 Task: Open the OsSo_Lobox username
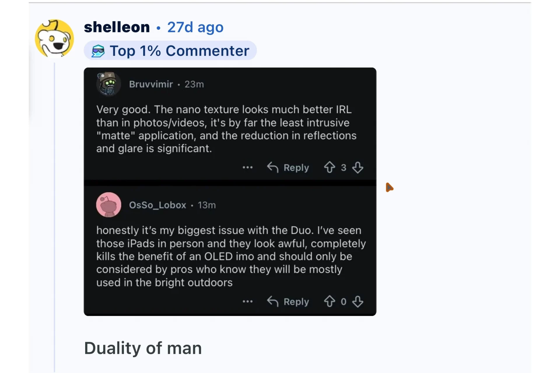(157, 205)
